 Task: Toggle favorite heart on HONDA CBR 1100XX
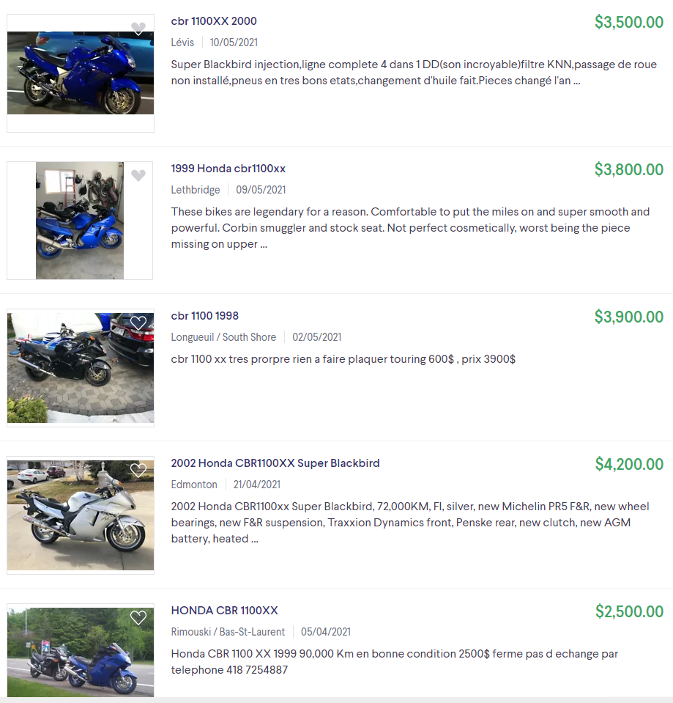click(x=138, y=618)
